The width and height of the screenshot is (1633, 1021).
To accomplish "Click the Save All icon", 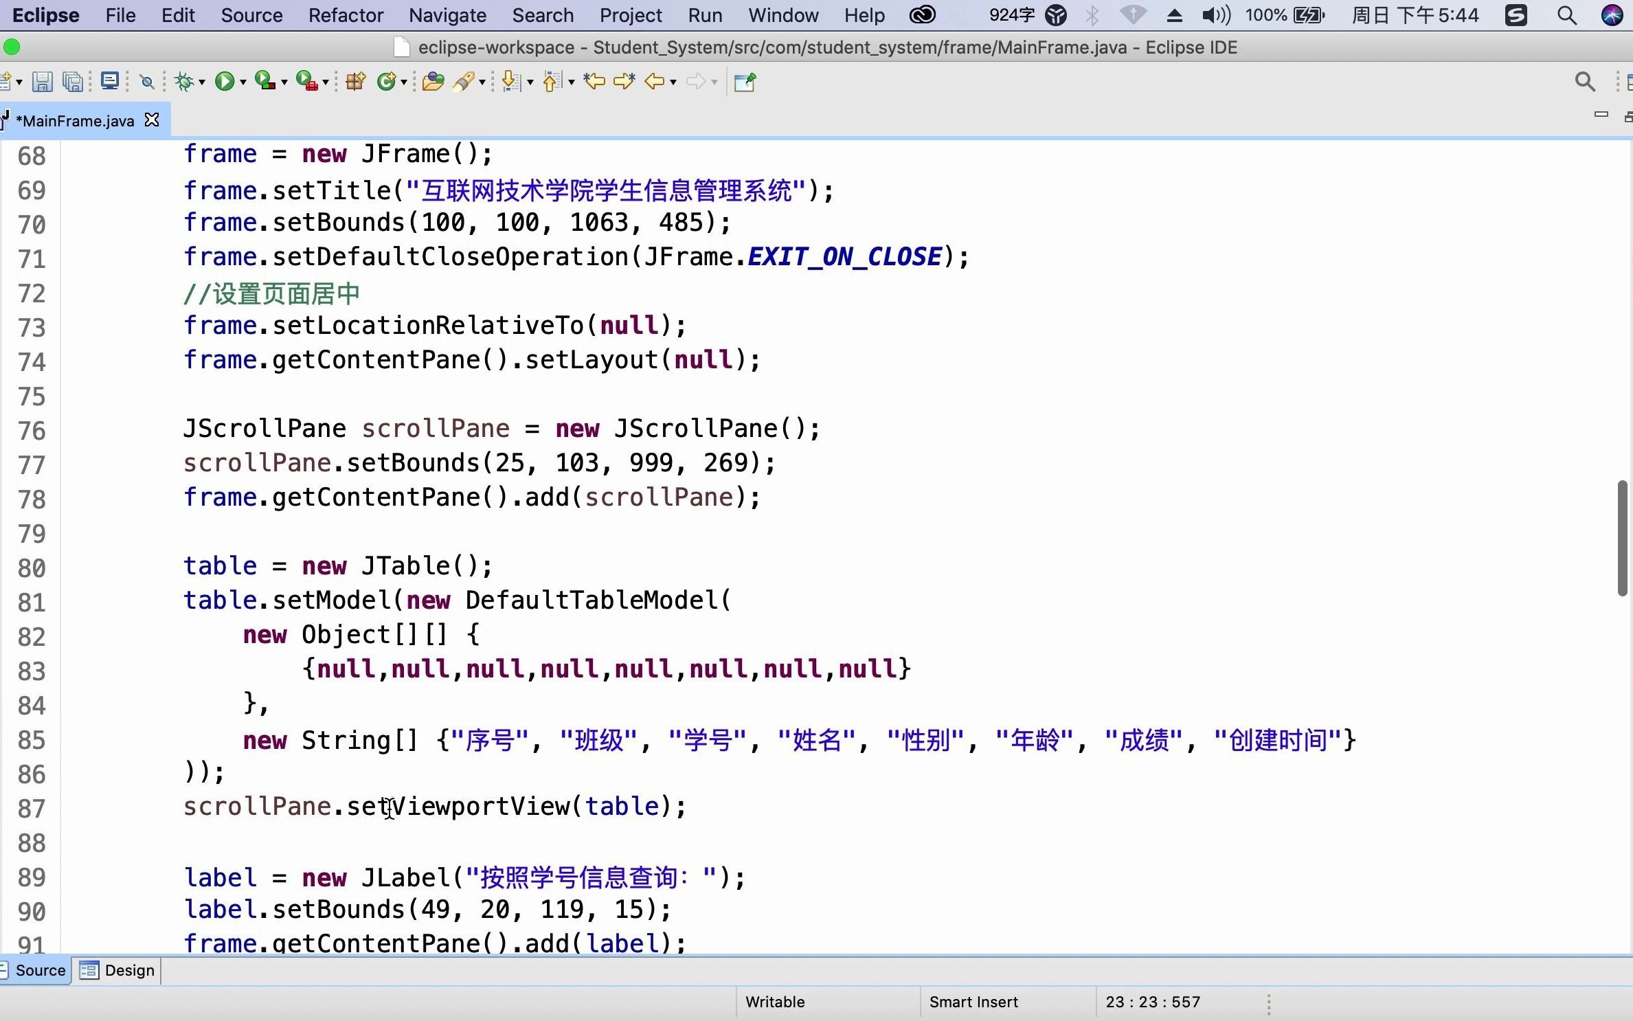I will point(73,82).
